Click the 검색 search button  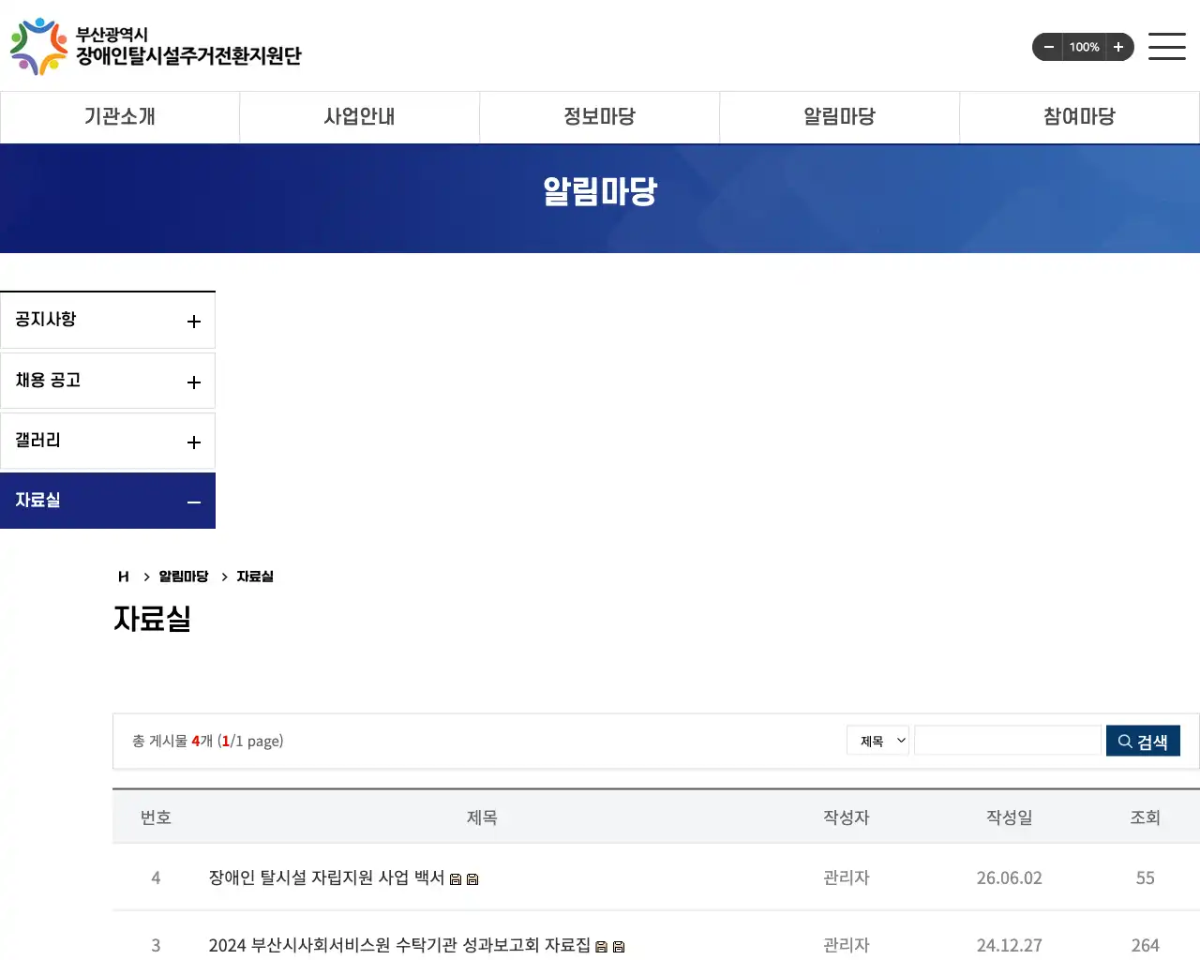tap(1143, 741)
